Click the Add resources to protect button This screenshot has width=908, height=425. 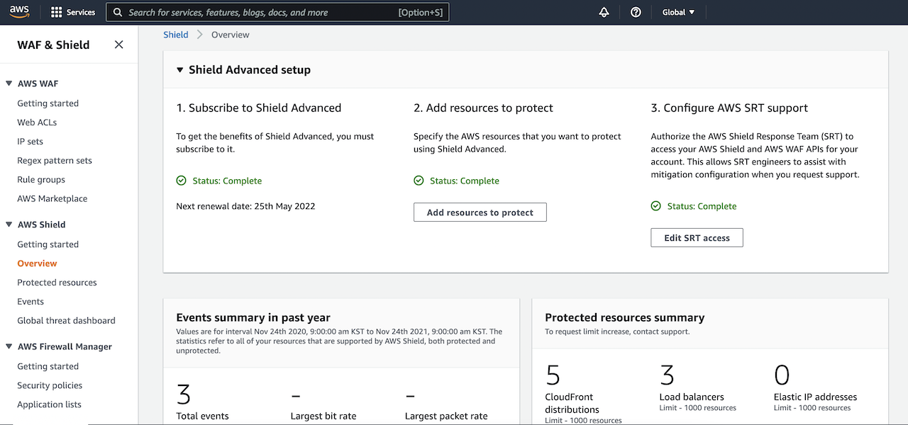coord(480,212)
